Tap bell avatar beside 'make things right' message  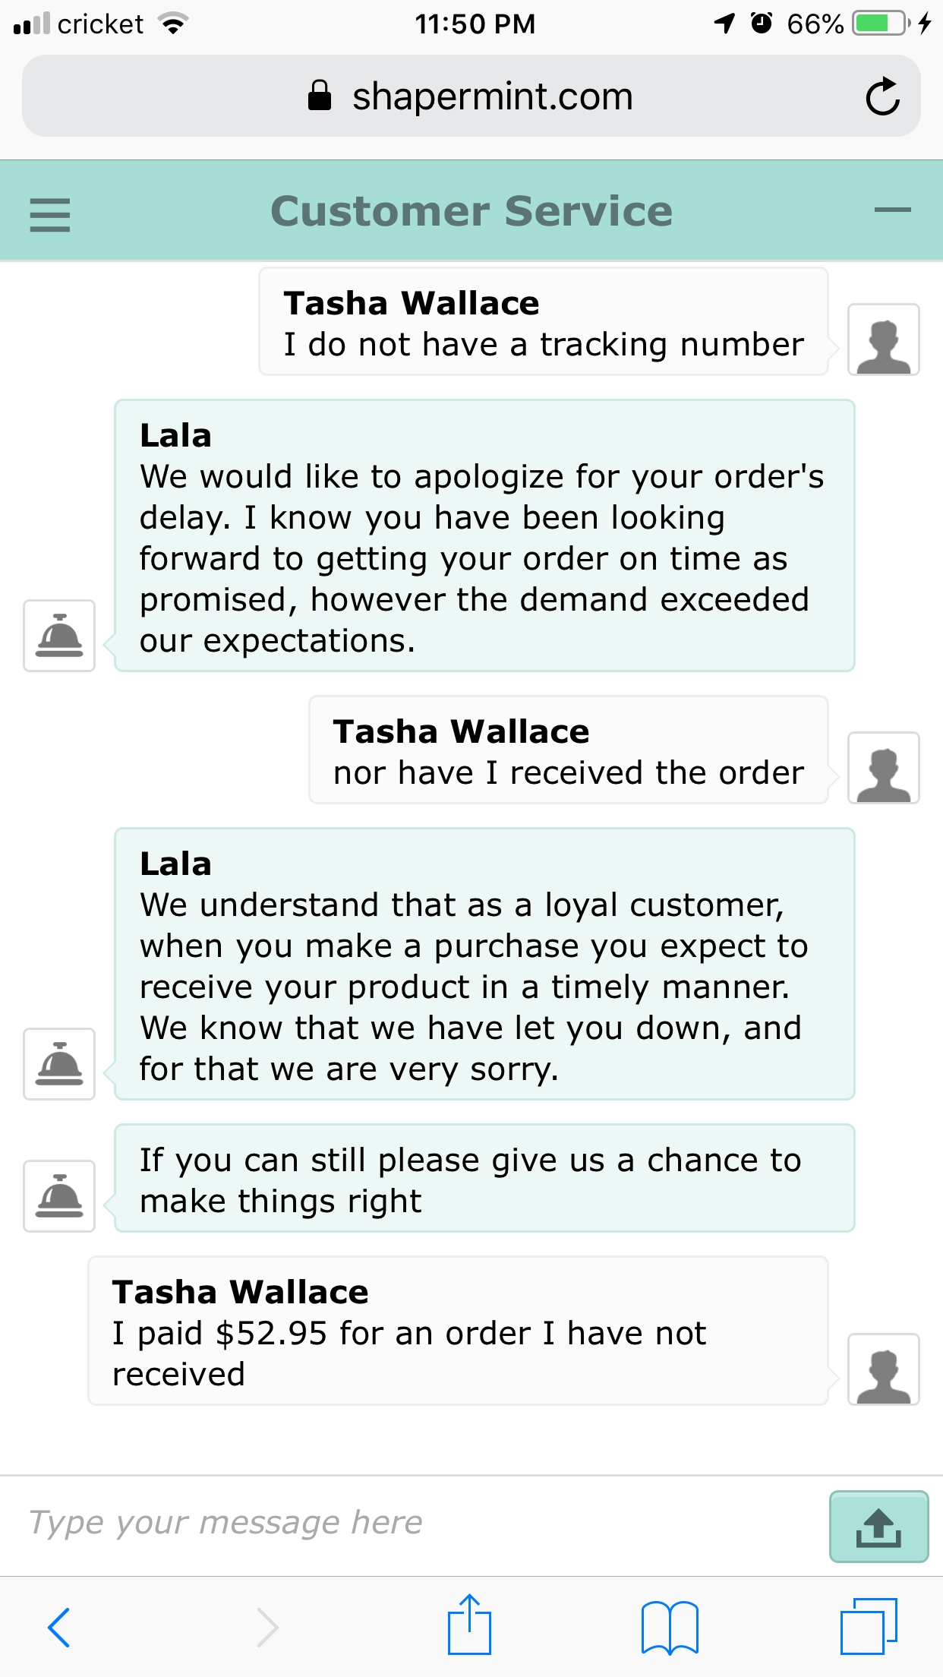tap(59, 1196)
